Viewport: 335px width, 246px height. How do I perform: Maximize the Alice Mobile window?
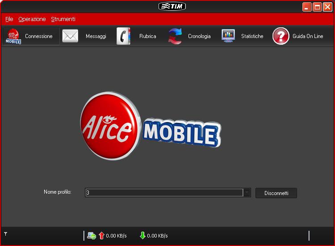click(x=317, y=7)
